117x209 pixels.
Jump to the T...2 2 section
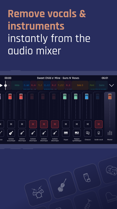(x=61, y=85)
